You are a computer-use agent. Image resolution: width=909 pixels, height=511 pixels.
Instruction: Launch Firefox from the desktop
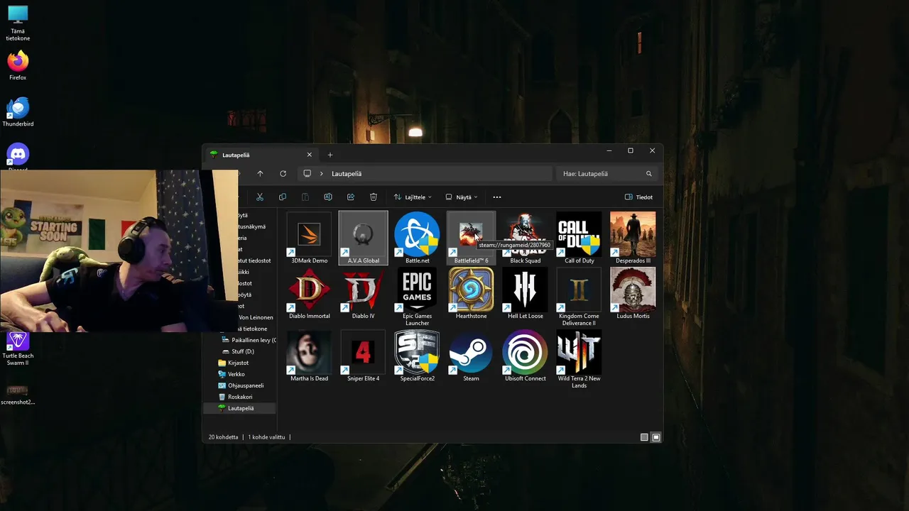pyautogui.click(x=18, y=65)
